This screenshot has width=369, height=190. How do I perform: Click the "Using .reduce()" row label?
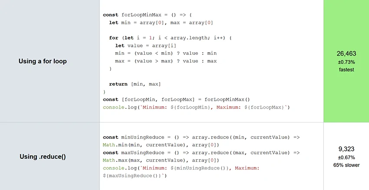point(43,157)
